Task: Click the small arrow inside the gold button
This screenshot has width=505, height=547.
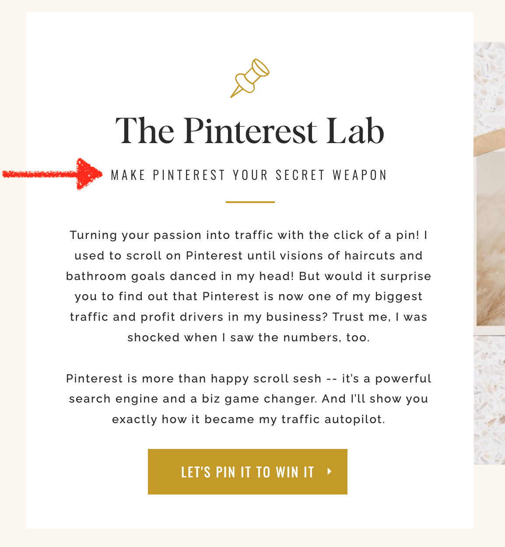Action: [x=329, y=472]
